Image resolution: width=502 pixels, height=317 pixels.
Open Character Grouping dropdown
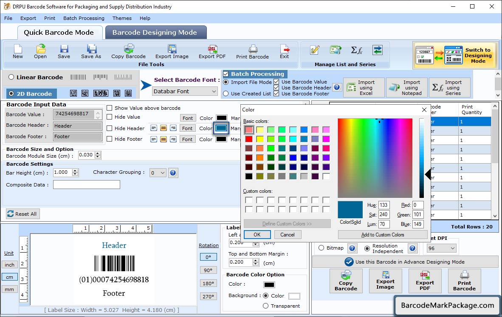[158, 173]
